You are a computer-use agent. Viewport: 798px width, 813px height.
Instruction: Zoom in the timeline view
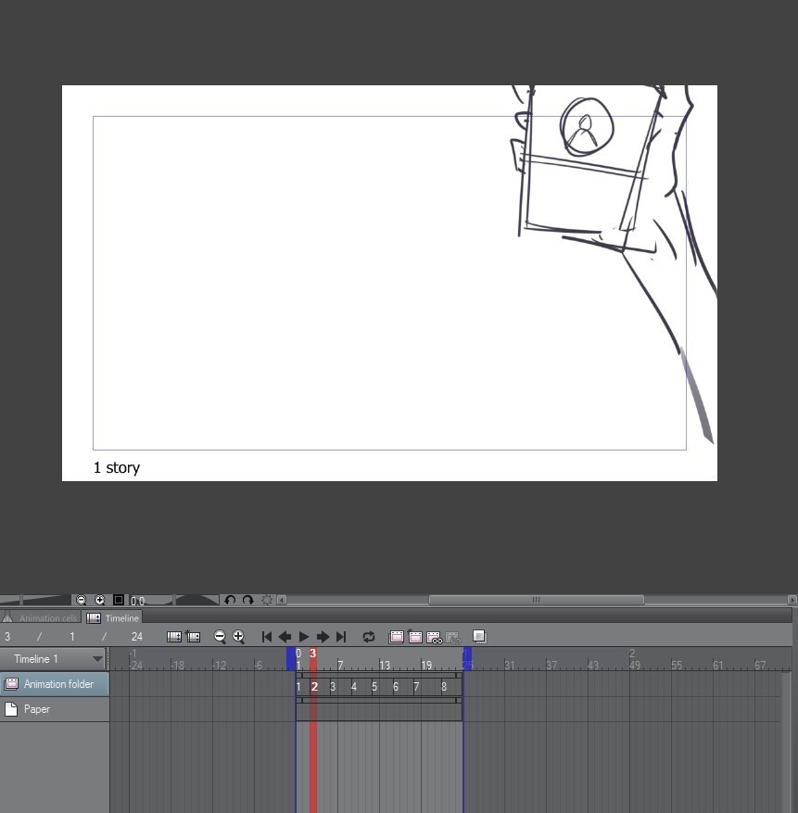(238, 637)
